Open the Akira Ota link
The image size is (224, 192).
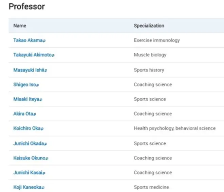(23, 114)
